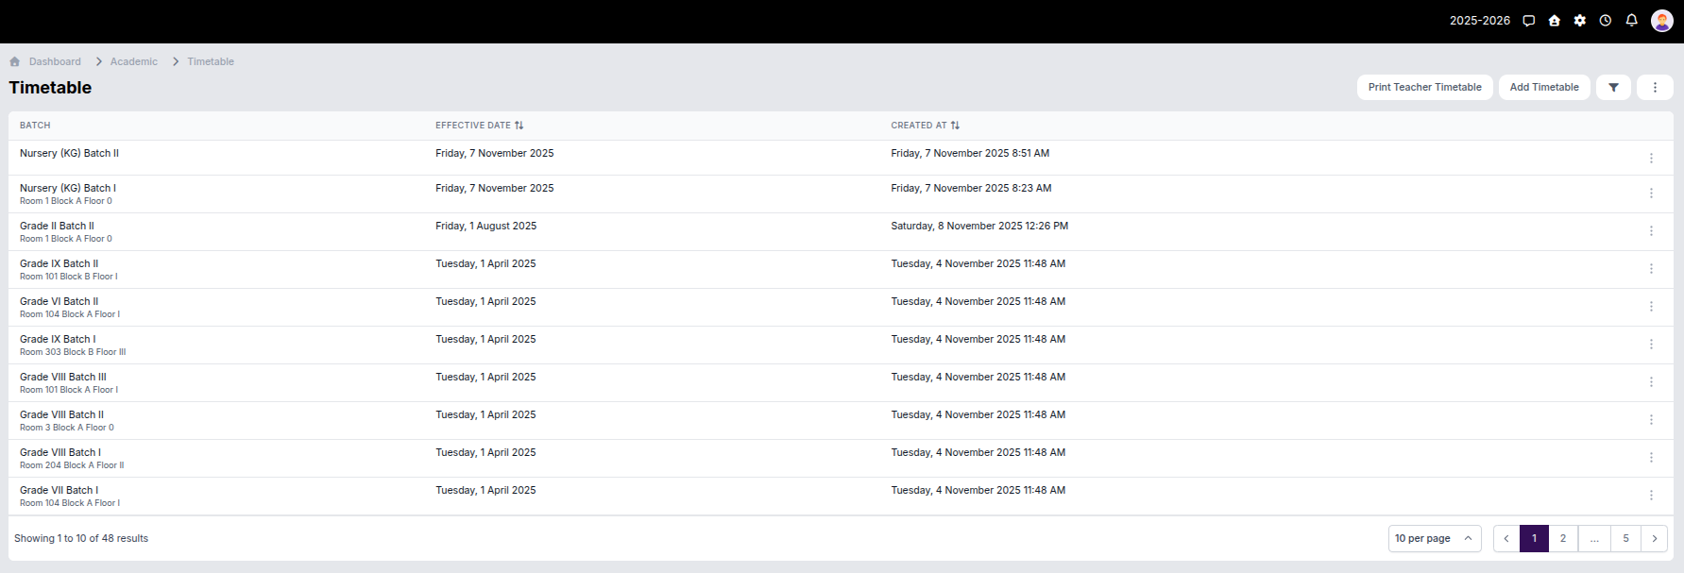Image resolution: width=1684 pixels, height=573 pixels.
Task: Select Grade VIII Batch III row name
Action: (63, 377)
